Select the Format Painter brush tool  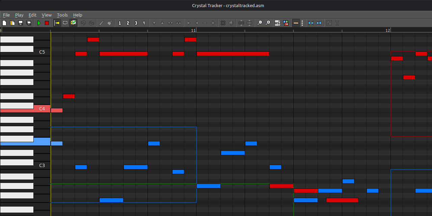pyautogui.click(x=109, y=23)
